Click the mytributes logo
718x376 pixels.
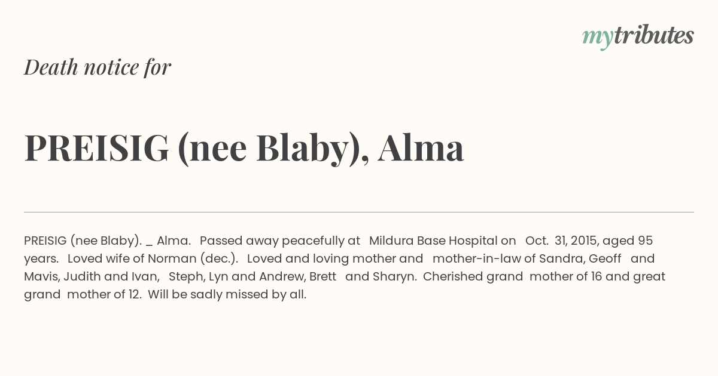[638, 36]
